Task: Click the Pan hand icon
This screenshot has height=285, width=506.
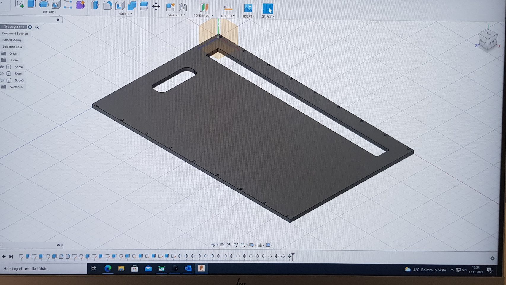Action: [x=229, y=245]
